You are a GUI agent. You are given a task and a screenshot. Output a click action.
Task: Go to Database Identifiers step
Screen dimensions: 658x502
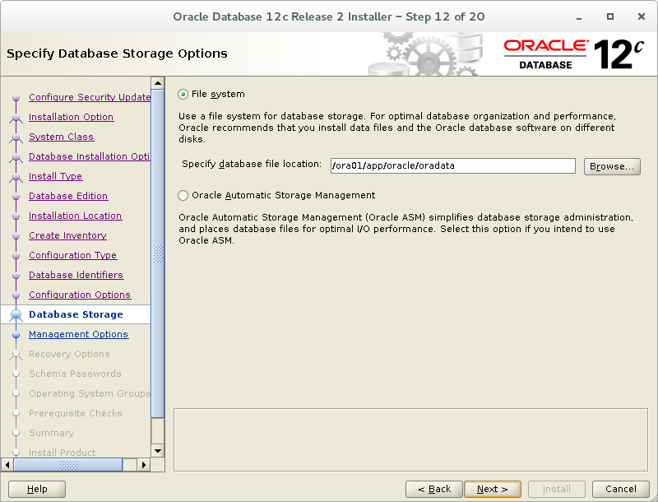point(76,275)
